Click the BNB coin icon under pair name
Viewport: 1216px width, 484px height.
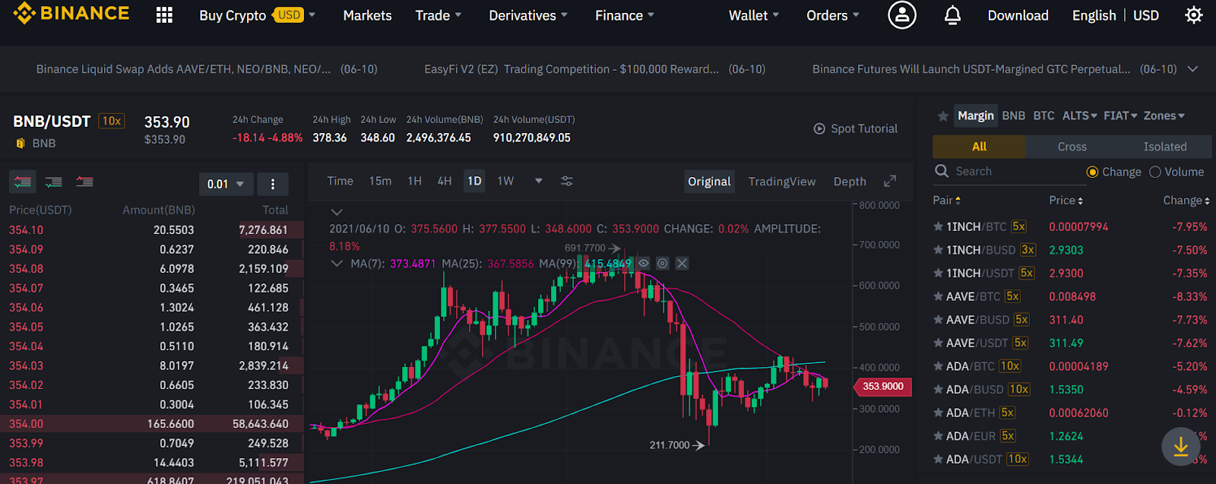coord(21,143)
